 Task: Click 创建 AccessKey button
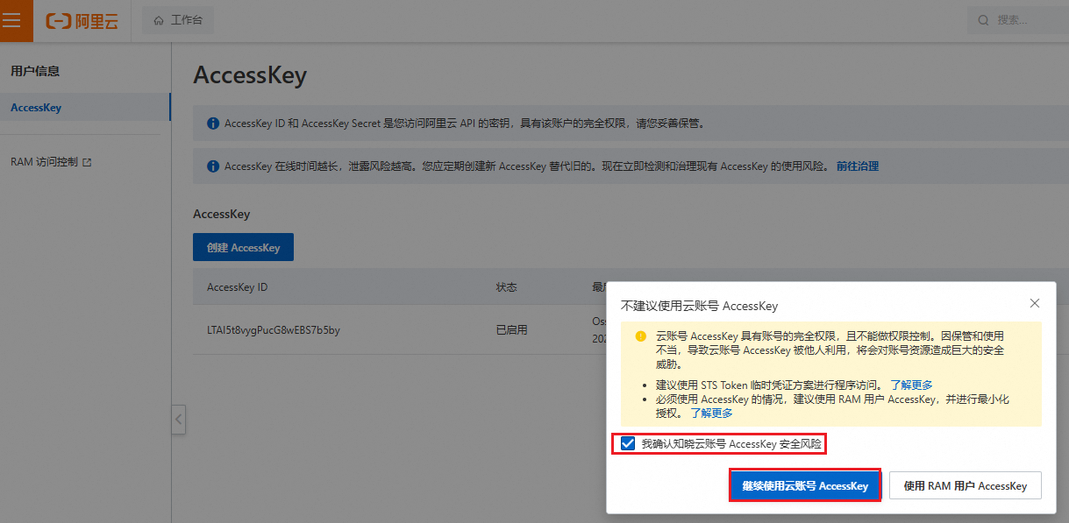[243, 248]
